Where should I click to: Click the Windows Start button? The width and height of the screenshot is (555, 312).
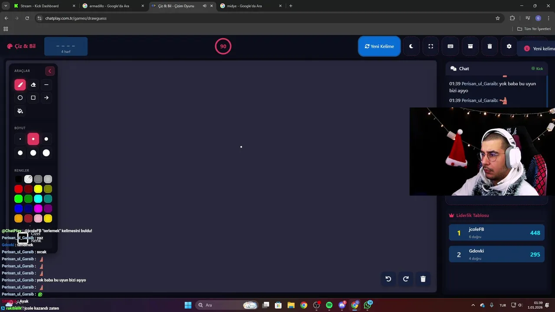[188, 305]
